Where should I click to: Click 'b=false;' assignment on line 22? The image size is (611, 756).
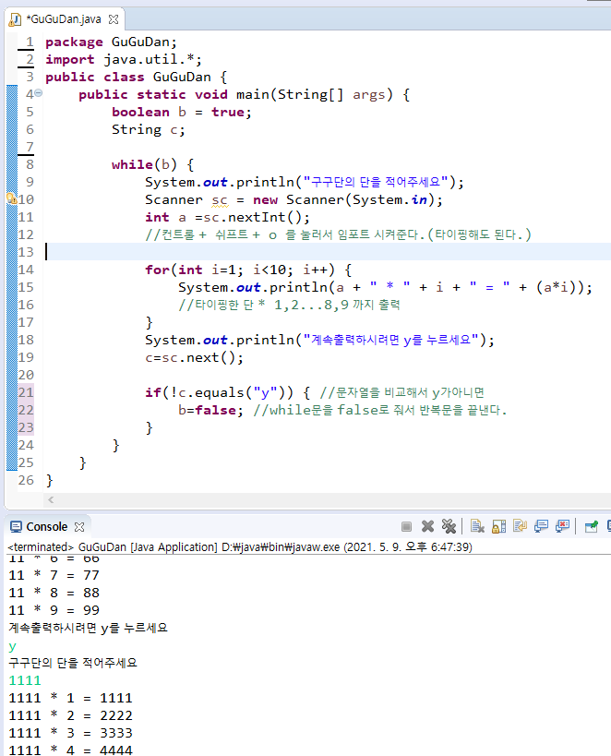pos(210,410)
